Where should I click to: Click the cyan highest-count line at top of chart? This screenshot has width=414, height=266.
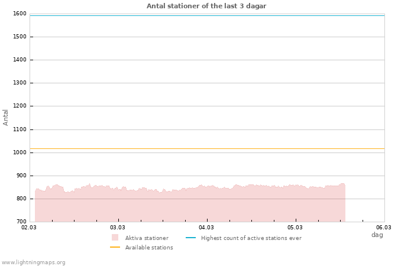point(207,15)
